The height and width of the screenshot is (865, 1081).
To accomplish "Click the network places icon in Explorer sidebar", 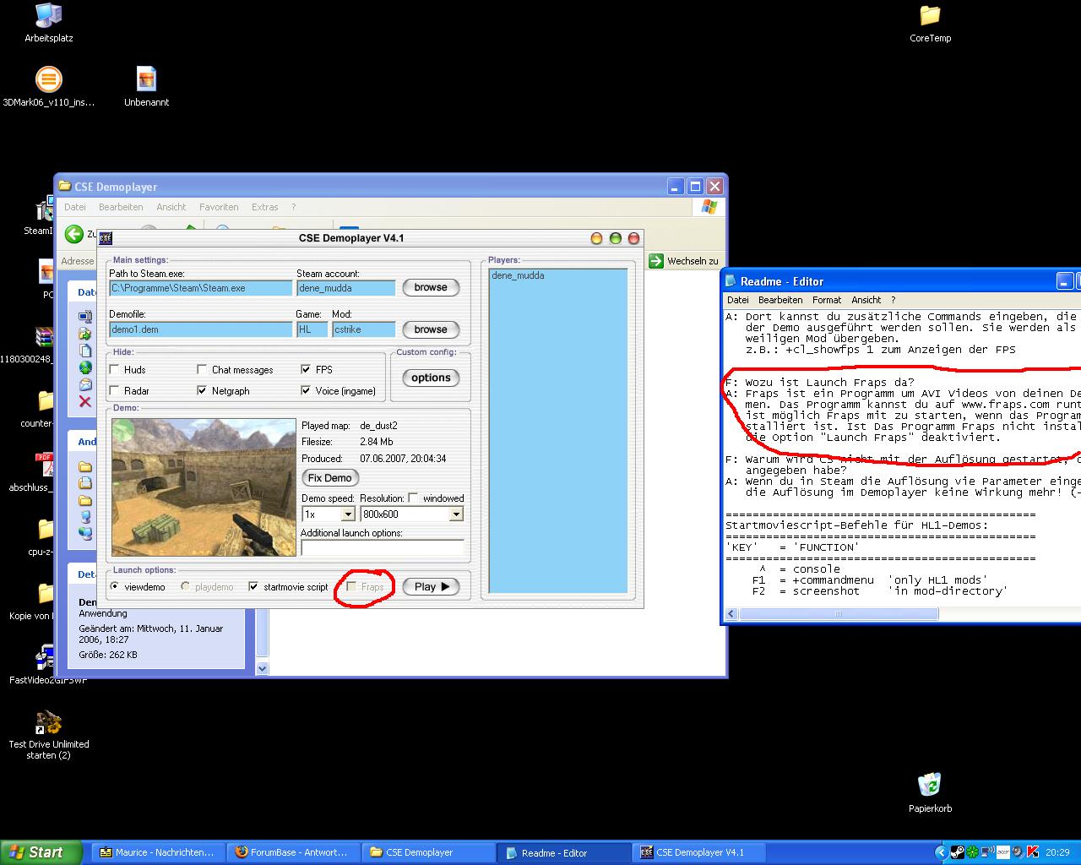I will tap(85, 533).
